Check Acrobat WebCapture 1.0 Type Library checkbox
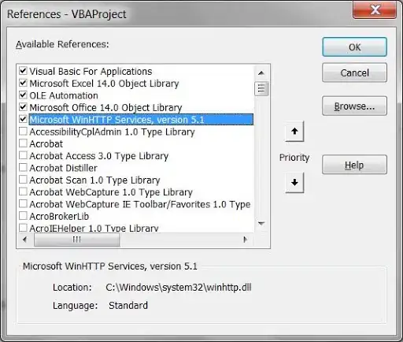The width and height of the screenshot is (403, 342). (x=23, y=191)
